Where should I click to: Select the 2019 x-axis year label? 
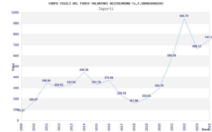click(x=147, y=127)
